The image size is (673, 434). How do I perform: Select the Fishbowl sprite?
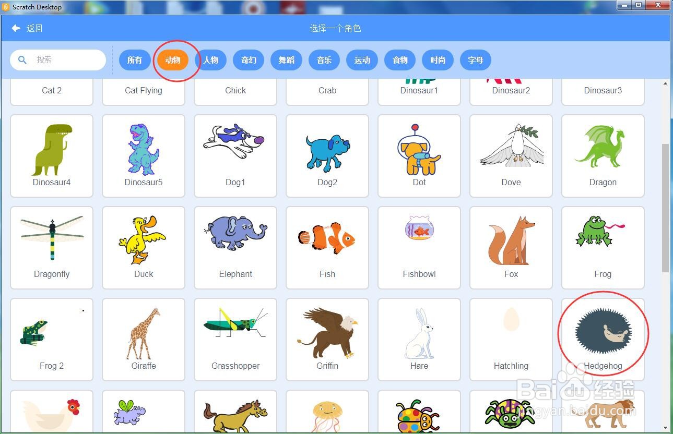[x=419, y=248]
